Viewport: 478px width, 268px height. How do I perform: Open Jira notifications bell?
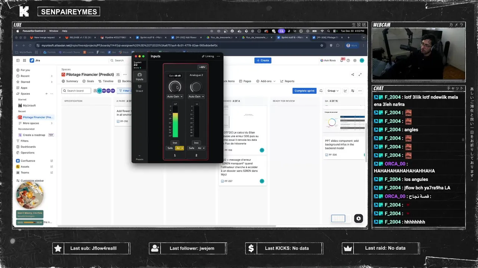[x=342, y=60]
